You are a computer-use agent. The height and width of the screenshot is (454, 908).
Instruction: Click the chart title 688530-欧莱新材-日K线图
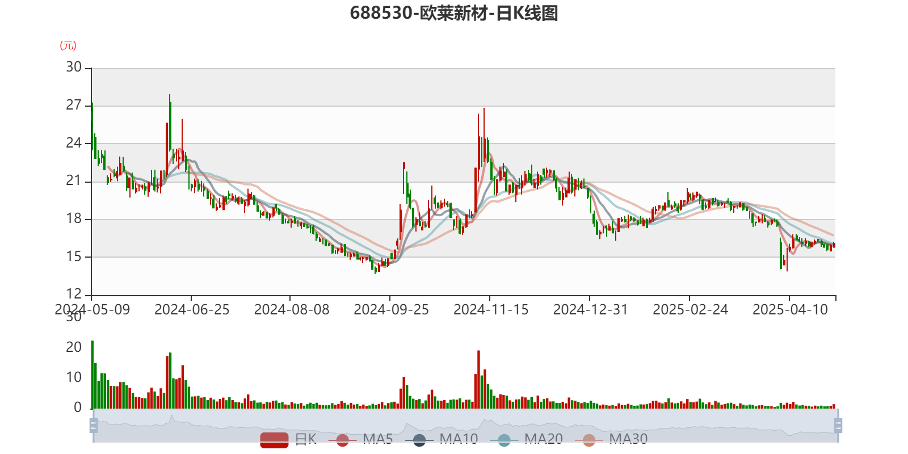point(454,13)
